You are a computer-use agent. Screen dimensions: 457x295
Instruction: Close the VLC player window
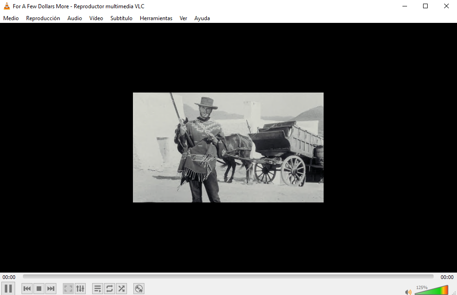pos(446,6)
